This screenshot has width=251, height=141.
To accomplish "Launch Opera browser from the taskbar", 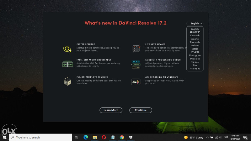I will 104,137.
